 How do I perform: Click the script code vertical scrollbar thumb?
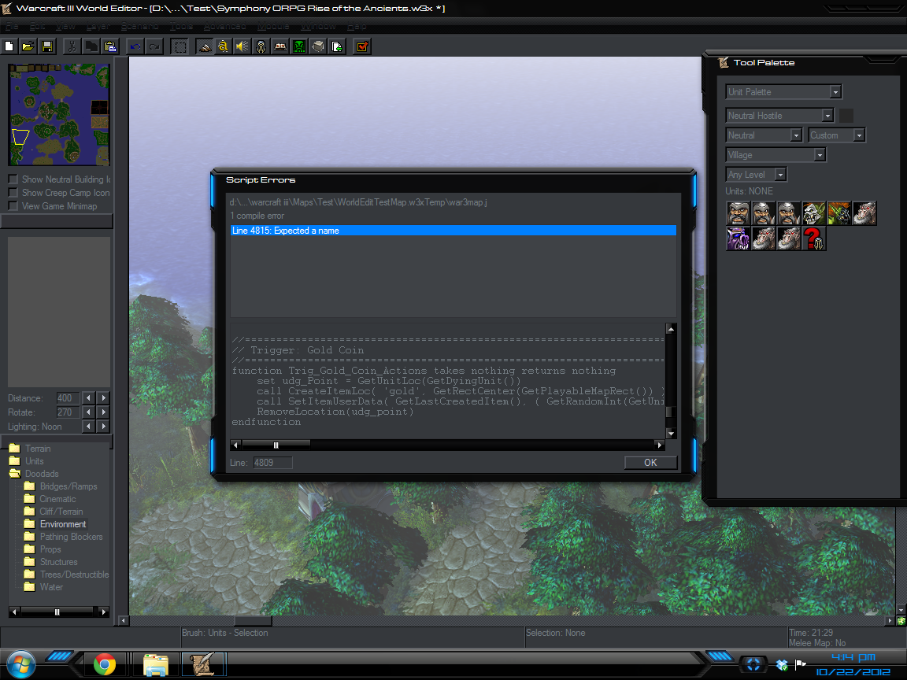pos(670,412)
